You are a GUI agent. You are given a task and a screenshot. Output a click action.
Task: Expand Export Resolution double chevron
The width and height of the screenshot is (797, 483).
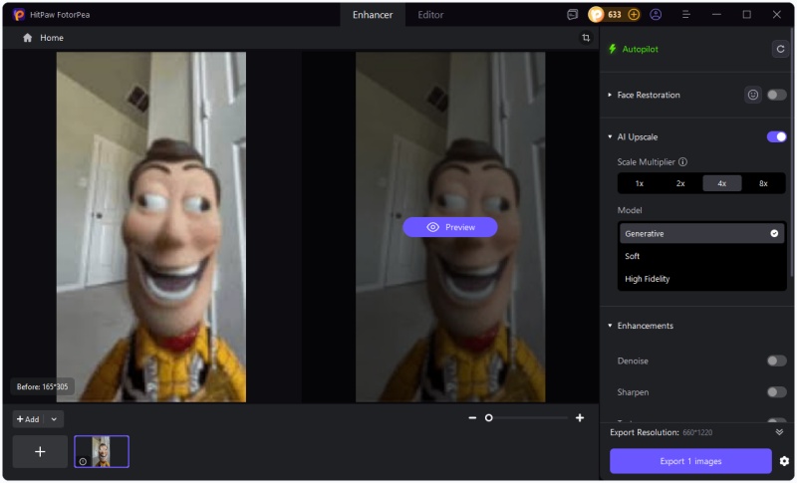(x=779, y=432)
